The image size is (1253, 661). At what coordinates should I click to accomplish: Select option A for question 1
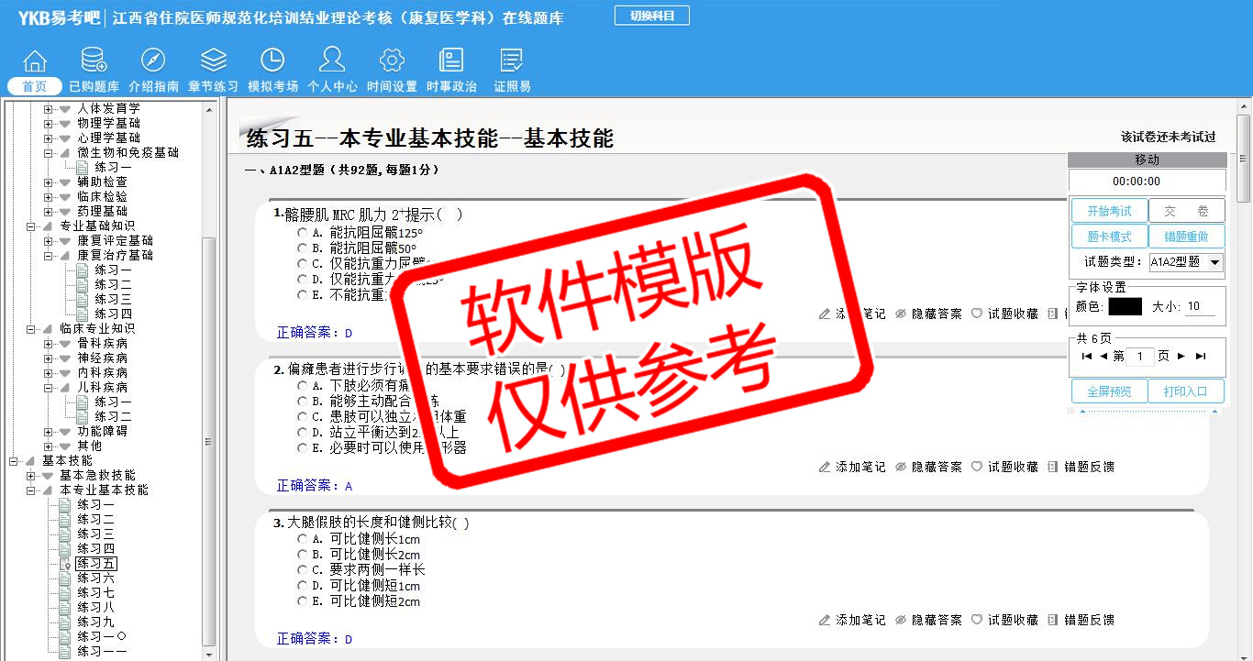[x=303, y=233]
